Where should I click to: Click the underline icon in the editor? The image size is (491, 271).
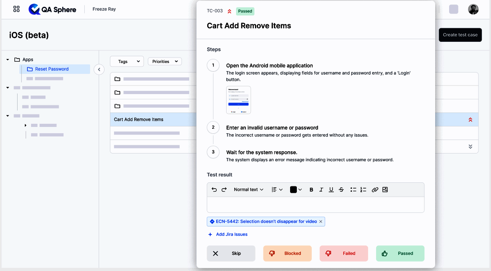point(331,190)
